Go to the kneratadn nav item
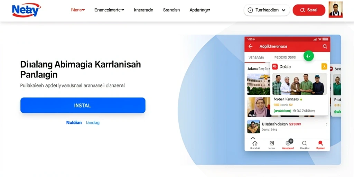The width and height of the screenshot is (354, 177). tap(143, 10)
